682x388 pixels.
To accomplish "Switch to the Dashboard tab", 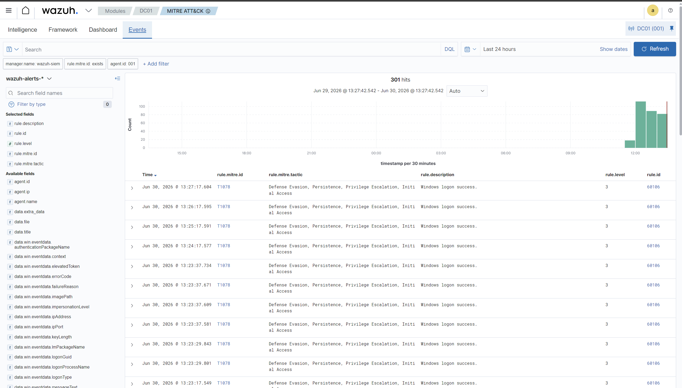I will (103, 30).
